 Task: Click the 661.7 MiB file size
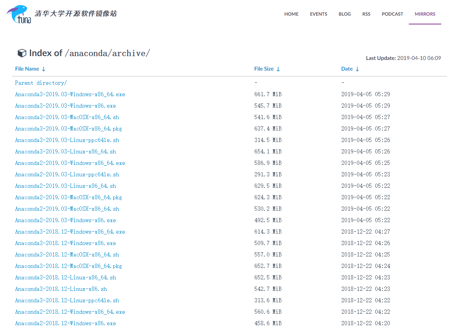[268, 94]
